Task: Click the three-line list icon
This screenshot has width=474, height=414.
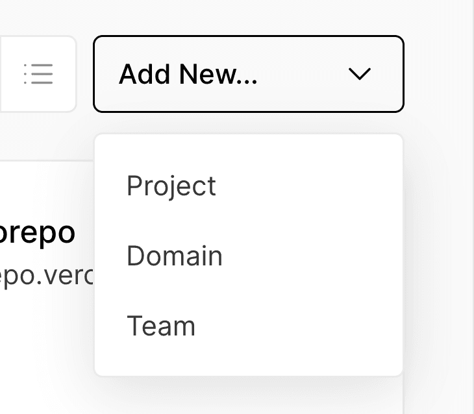Action: point(38,74)
